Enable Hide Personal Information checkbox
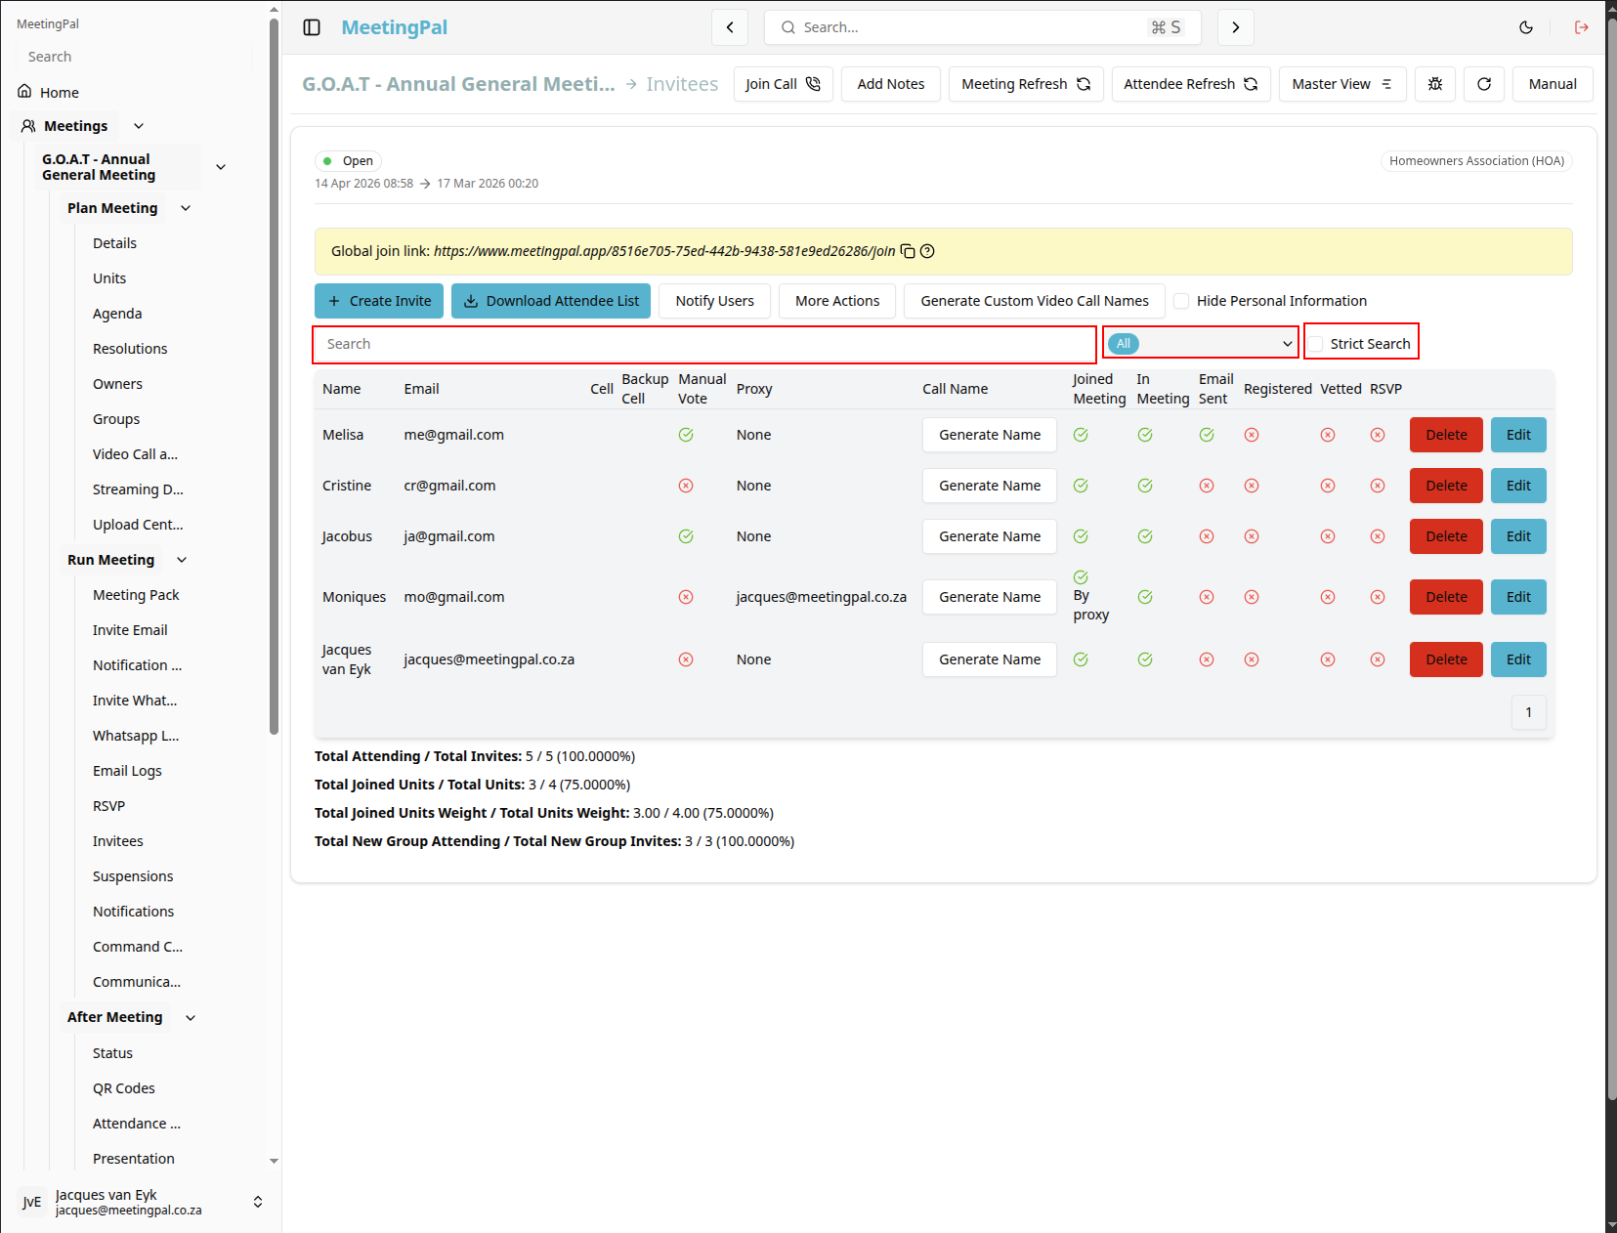 click(1181, 301)
